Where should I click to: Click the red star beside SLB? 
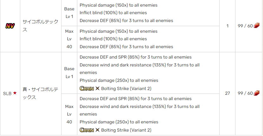pos(15,93)
